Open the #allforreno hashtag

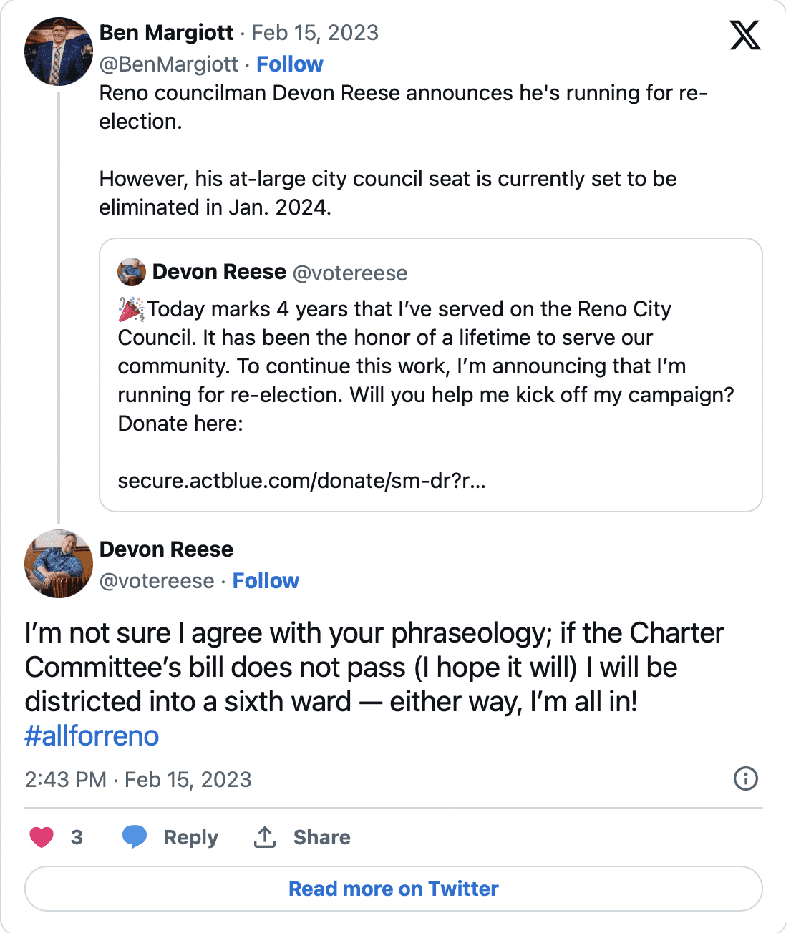(x=92, y=736)
